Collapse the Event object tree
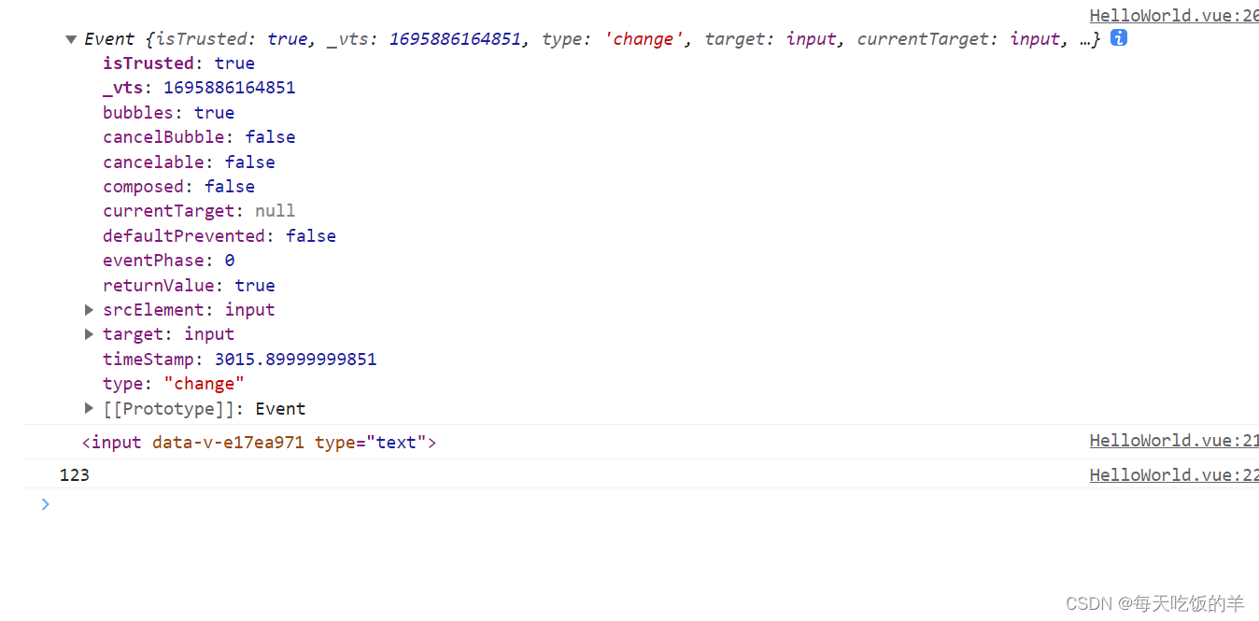 click(x=71, y=39)
